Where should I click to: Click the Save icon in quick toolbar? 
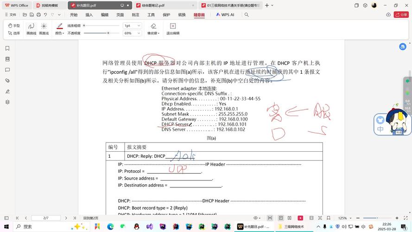32,15
